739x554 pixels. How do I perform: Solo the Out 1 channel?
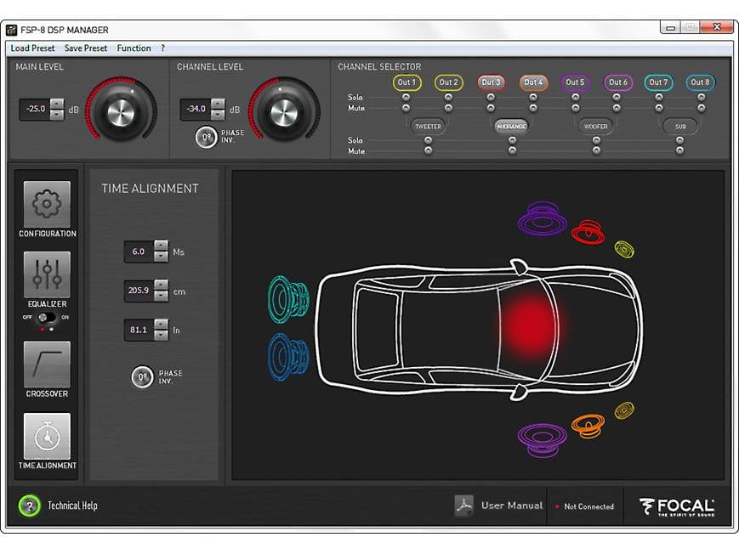pos(406,97)
